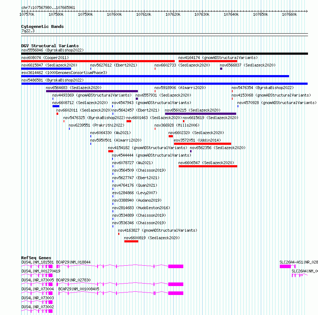318x315 pixels.
Task: Click nsv6602733 (Sedlazeck2020) label
Action: (182, 65)
